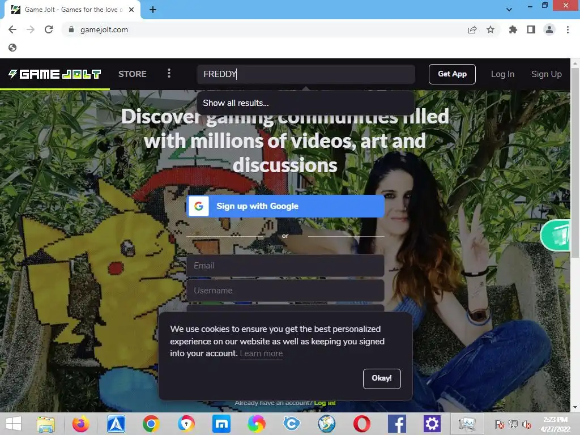Image resolution: width=580 pixels, height=435 pixels.
Task: Bookmark this tab with the star
Action: 491,29
